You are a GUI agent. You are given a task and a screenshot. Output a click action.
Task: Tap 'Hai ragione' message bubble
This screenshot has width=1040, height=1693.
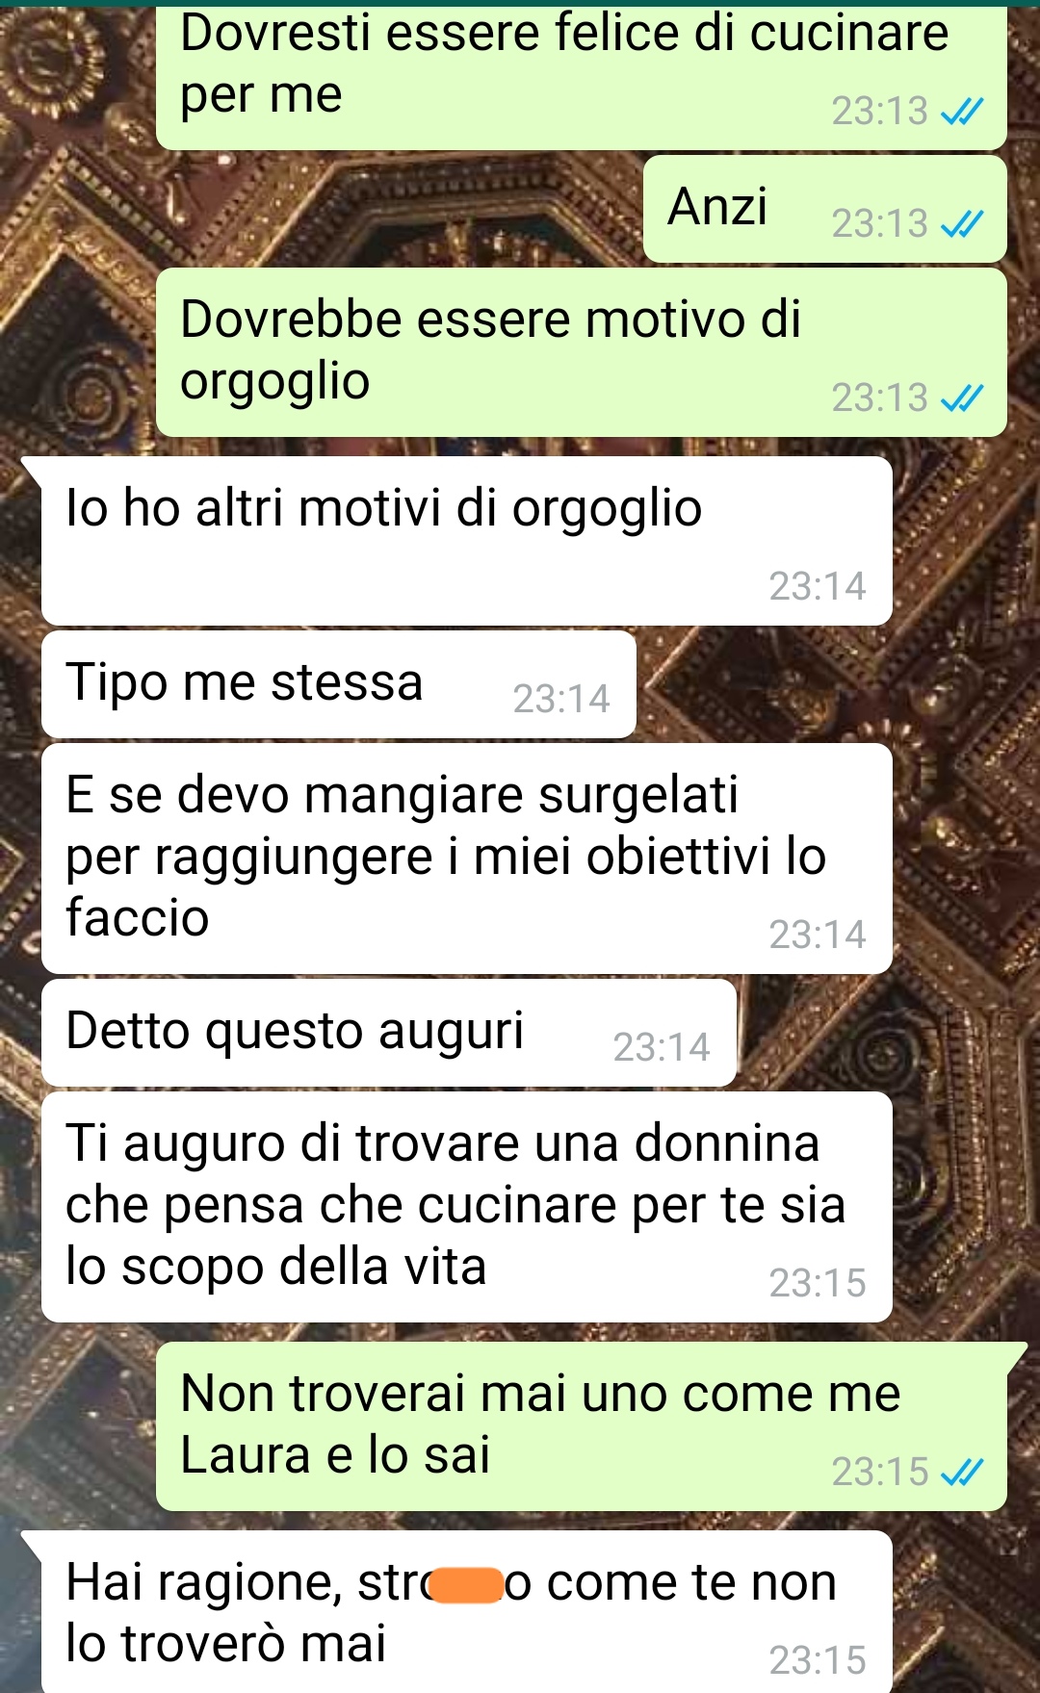[x=466, y=1612]
